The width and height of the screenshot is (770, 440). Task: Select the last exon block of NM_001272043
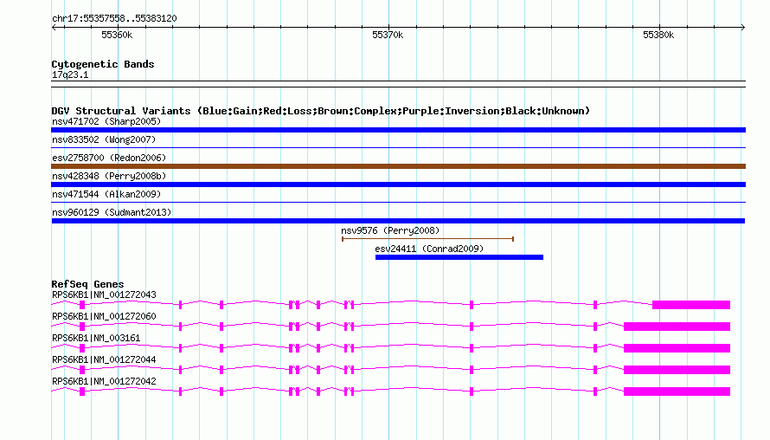coord(691,305)
